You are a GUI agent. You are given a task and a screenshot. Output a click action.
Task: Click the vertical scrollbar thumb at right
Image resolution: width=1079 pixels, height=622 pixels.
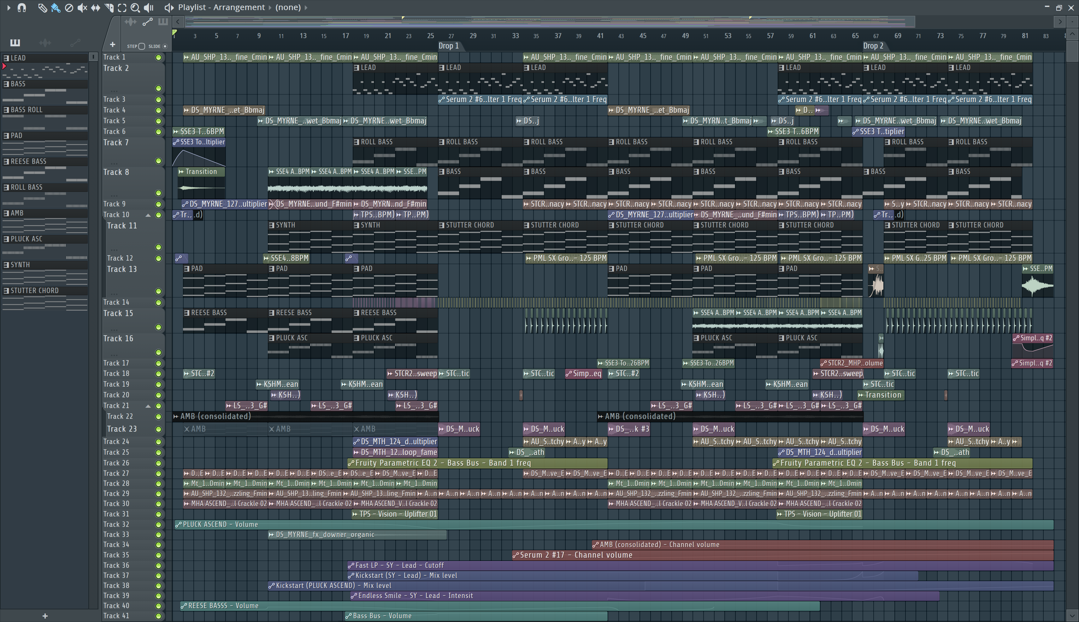(x=1072, y=51)
